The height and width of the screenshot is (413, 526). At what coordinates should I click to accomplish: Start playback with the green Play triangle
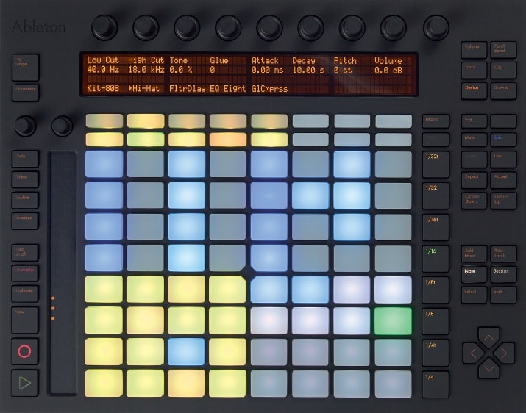[25, 383]
